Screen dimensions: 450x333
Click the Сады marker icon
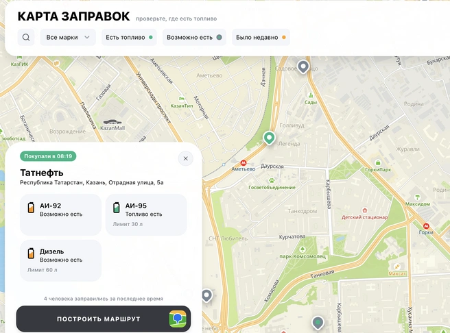pos(310,95)
